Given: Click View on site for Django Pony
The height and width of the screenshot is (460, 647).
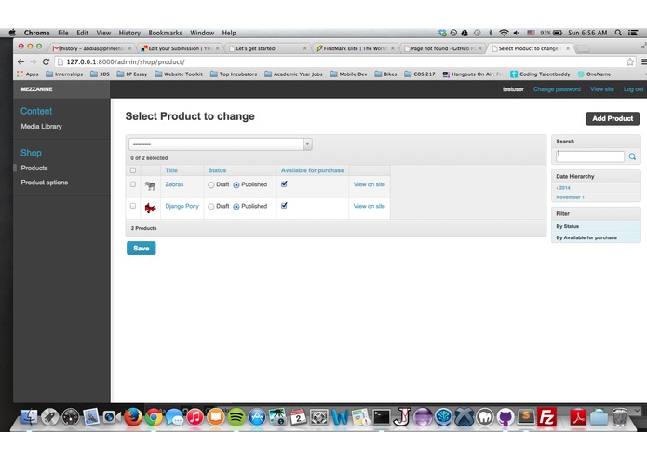Looking at the screenshot, I should pyautogui.click(x=369, y=206).
